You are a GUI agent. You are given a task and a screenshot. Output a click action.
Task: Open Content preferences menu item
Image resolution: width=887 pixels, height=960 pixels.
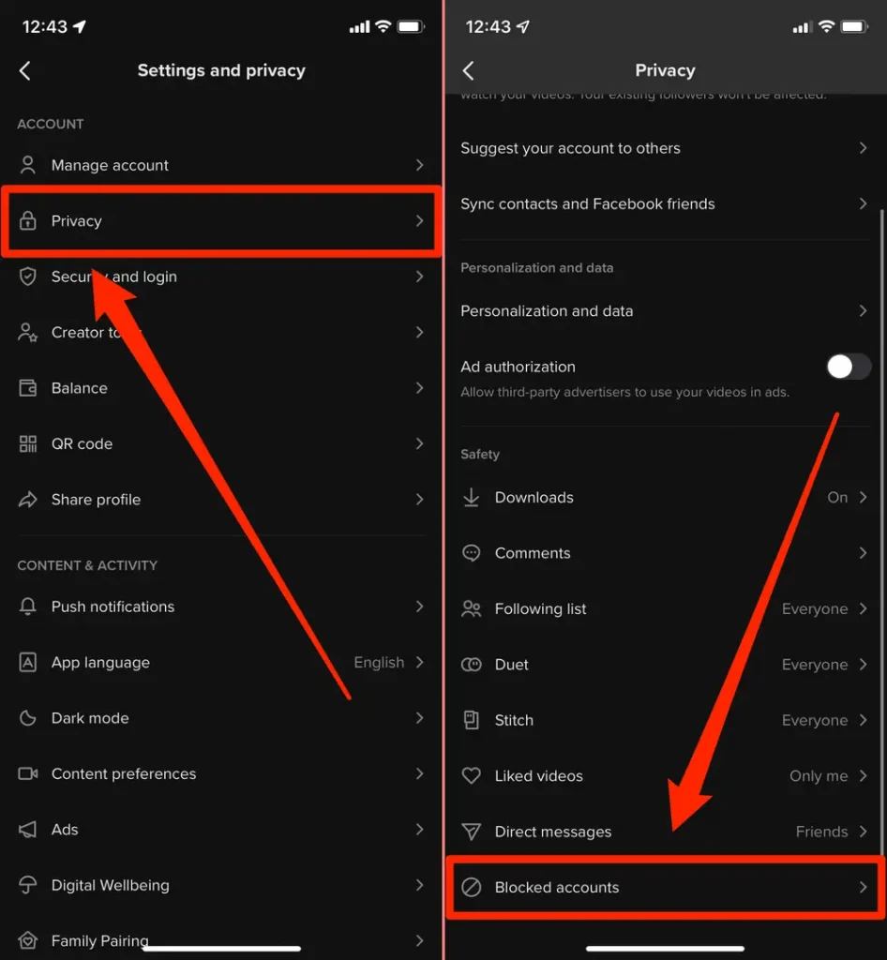tap(221, 773)
